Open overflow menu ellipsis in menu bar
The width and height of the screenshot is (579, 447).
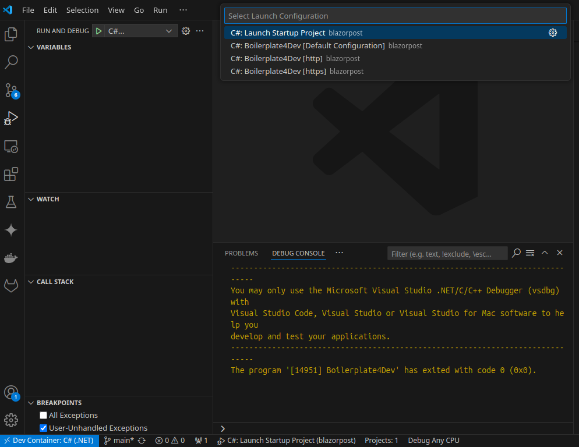pyautogui.click(x=183, y=10)
